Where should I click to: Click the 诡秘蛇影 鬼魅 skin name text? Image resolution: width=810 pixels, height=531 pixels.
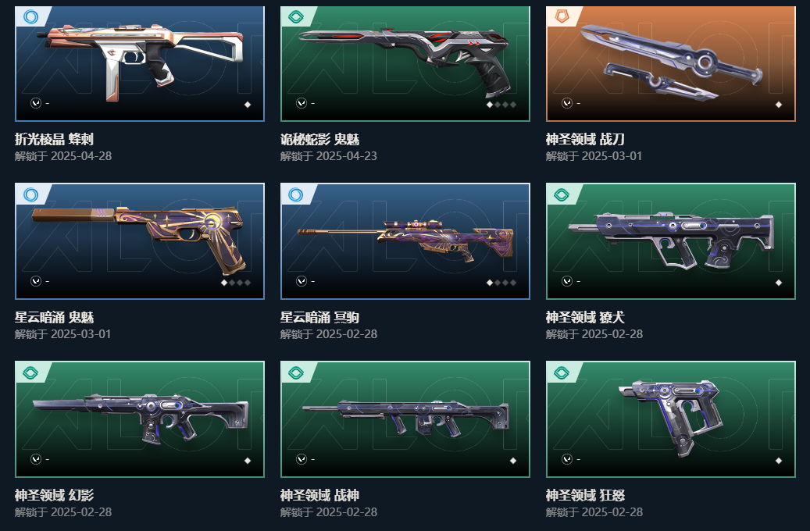[x=319, y=139]
